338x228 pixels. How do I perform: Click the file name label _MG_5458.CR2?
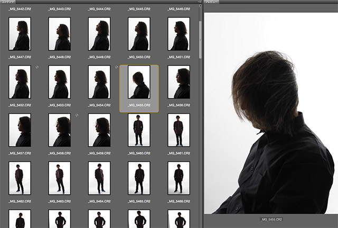[60, 153]
